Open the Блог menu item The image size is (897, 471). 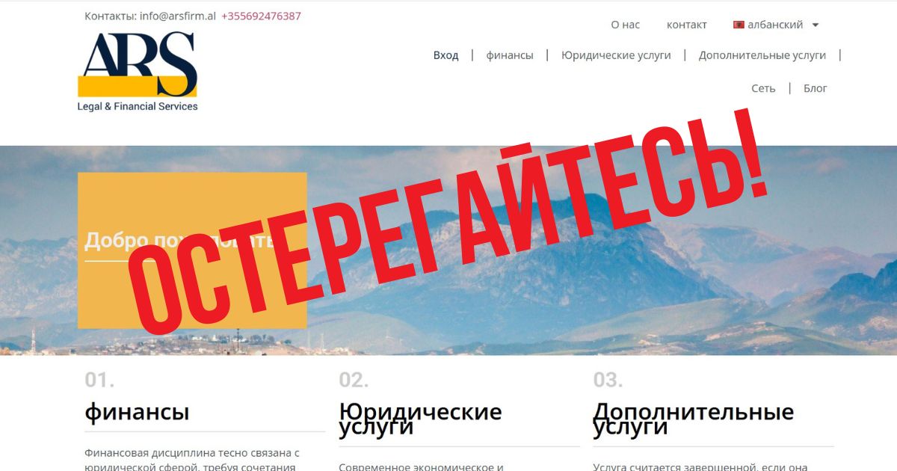pyautogui.click(x=816, y=88)
